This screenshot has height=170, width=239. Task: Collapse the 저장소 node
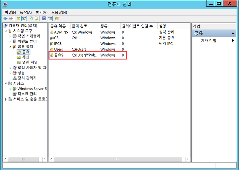pos(6,84)
